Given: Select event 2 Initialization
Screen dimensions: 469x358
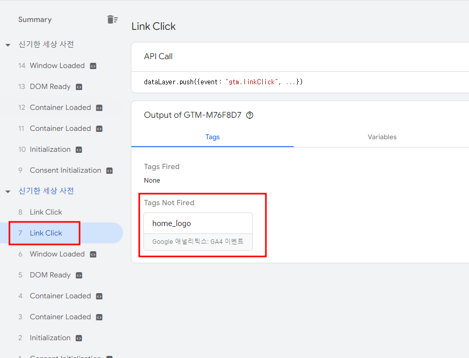Looking at the screenshot, I should (61, 338).
